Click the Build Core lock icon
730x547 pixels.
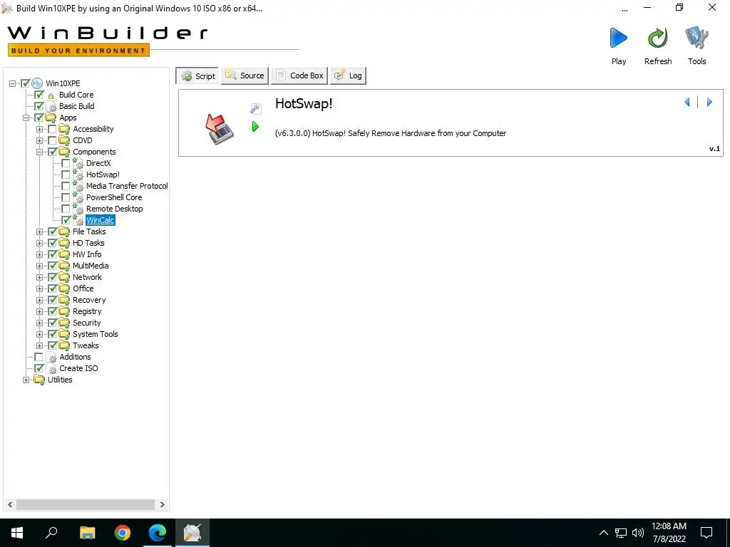coord(51,95)
